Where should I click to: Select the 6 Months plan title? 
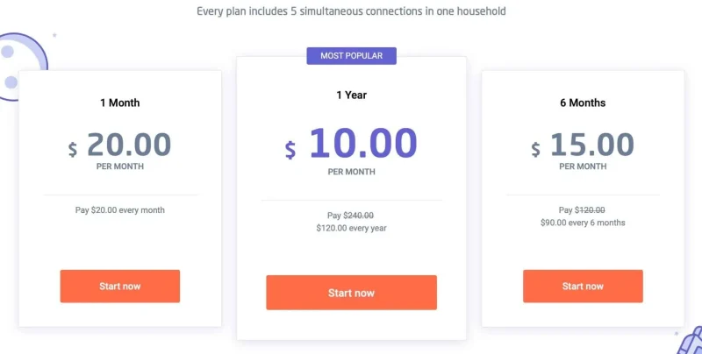coord(583,103)
